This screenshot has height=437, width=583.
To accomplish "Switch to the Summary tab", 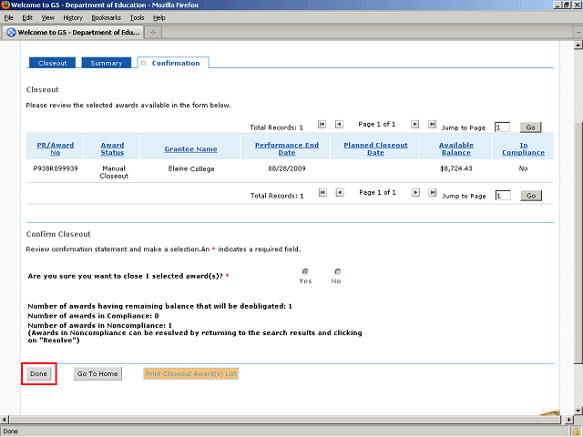I will [107, 63].
